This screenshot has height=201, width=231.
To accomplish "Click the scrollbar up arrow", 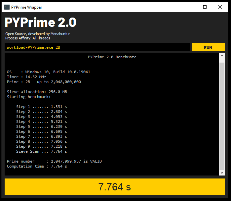I will pos(222,56).
